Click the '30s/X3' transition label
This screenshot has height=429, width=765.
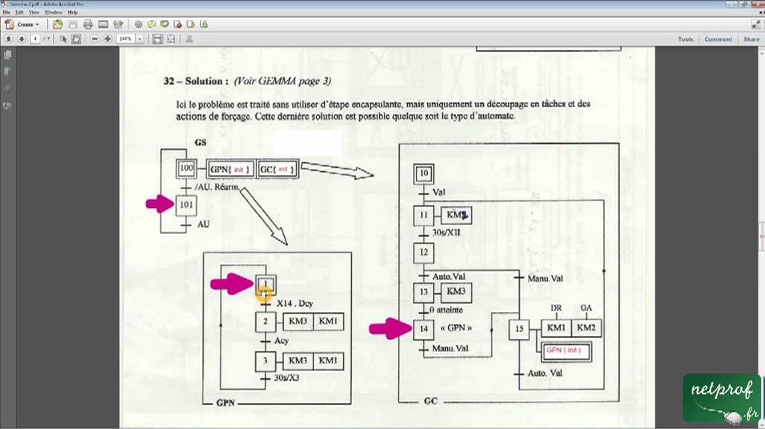point(286,378)
